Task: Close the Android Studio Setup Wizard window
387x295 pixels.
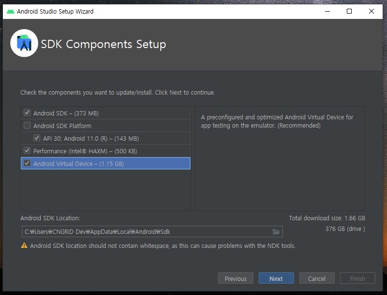Action: tap(371, 11)
